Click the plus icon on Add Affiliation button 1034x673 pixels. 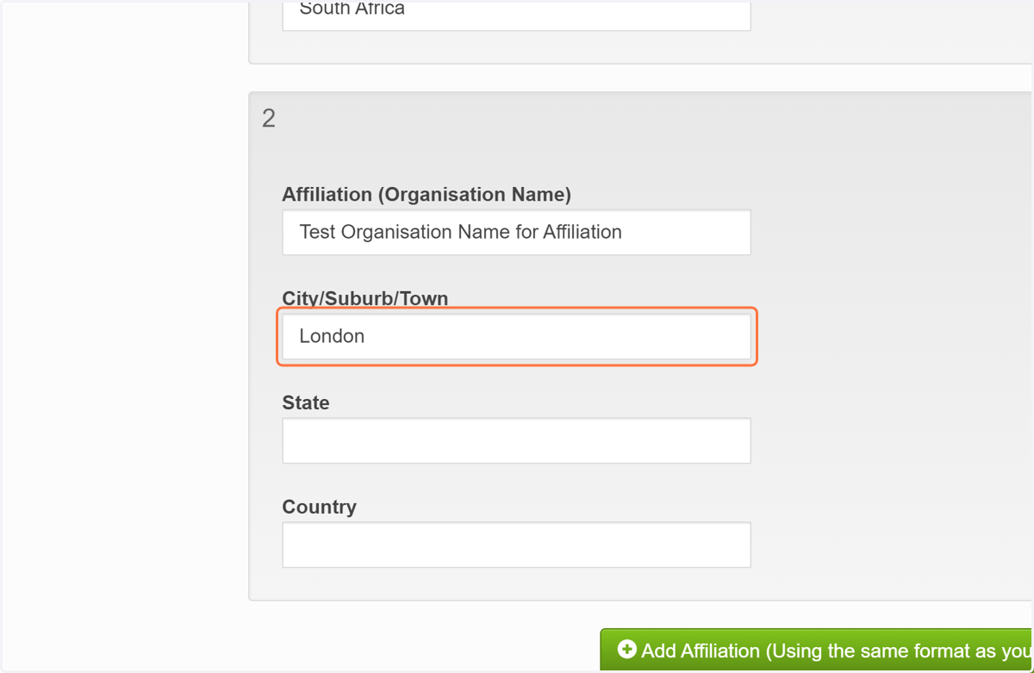tap(627, 649)
